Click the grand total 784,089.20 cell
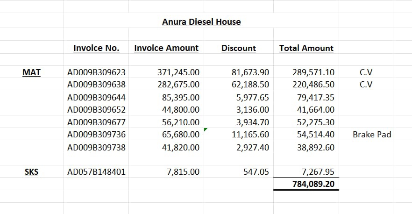 click(313, 184)
